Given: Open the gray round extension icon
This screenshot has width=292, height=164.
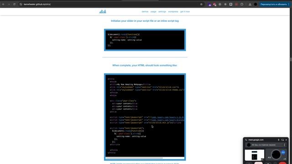Looking at the screenshot, I should click(220, 4).
